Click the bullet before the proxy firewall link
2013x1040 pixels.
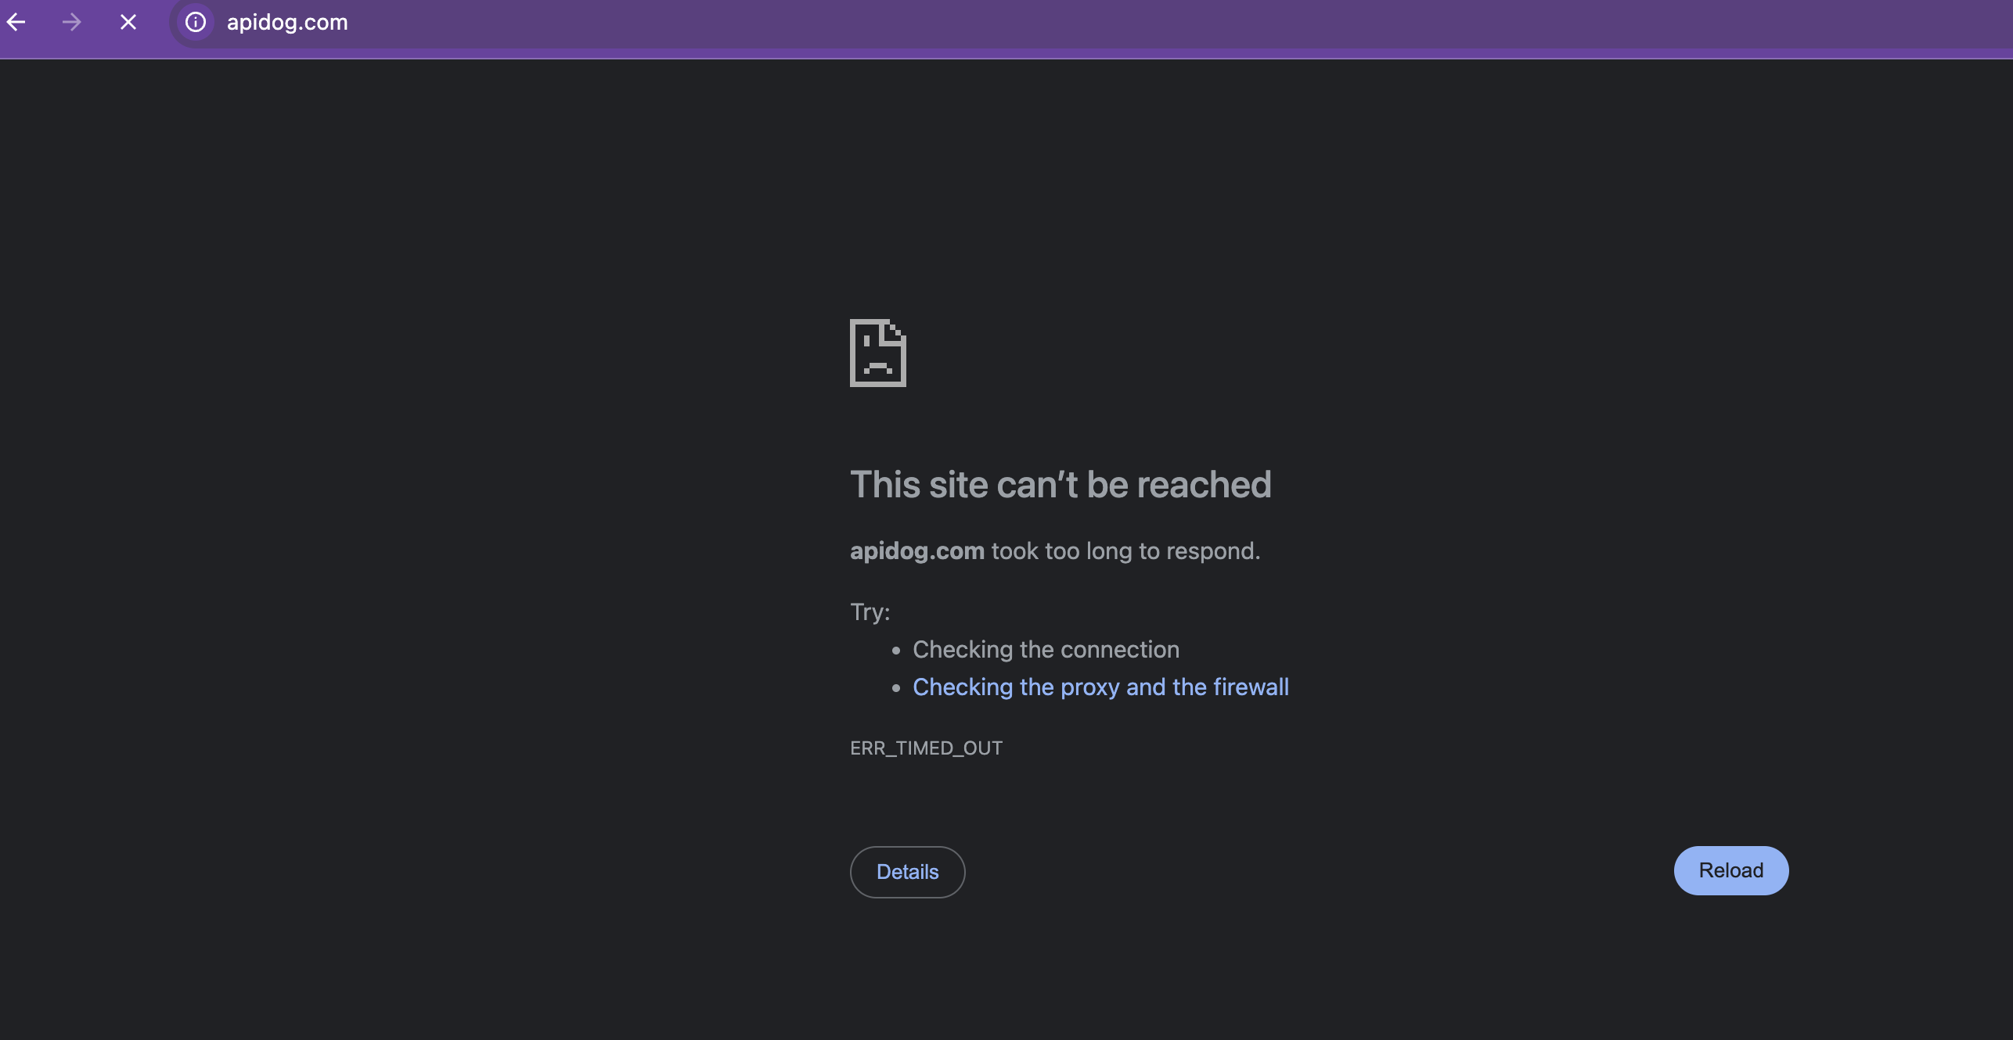click(x=896, y=688)
